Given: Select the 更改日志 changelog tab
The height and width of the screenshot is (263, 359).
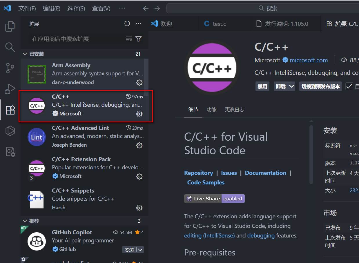Looking at the screenshot, I should point(235,110).
